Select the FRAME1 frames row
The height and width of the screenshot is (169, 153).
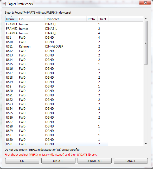(57, 24)
